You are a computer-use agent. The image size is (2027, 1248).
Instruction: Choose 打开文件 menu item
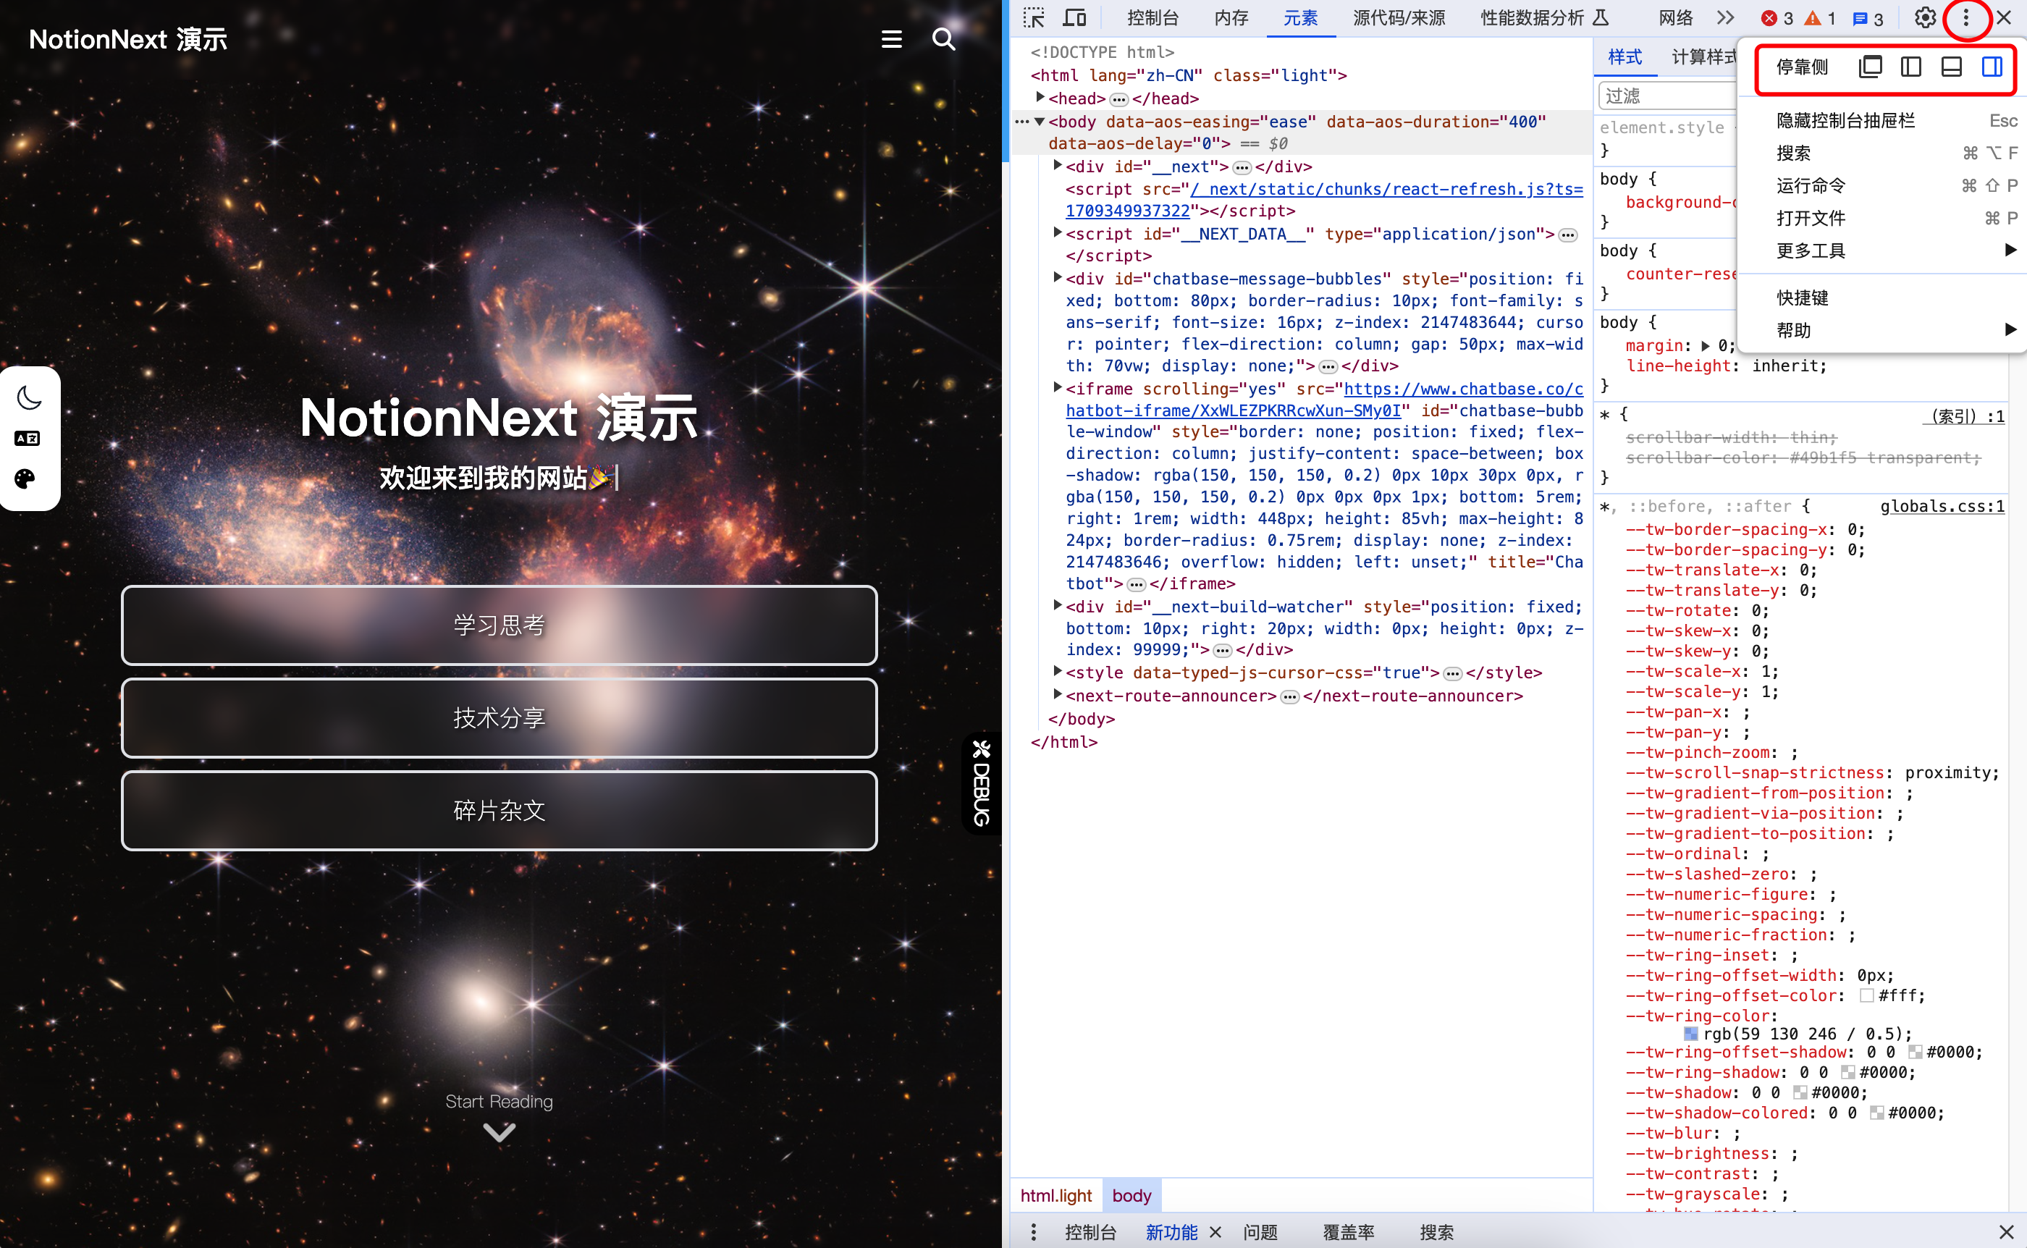1882,219
